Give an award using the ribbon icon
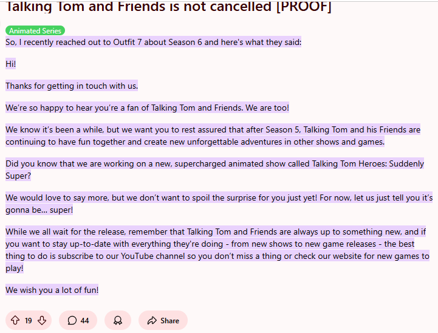 118,320
